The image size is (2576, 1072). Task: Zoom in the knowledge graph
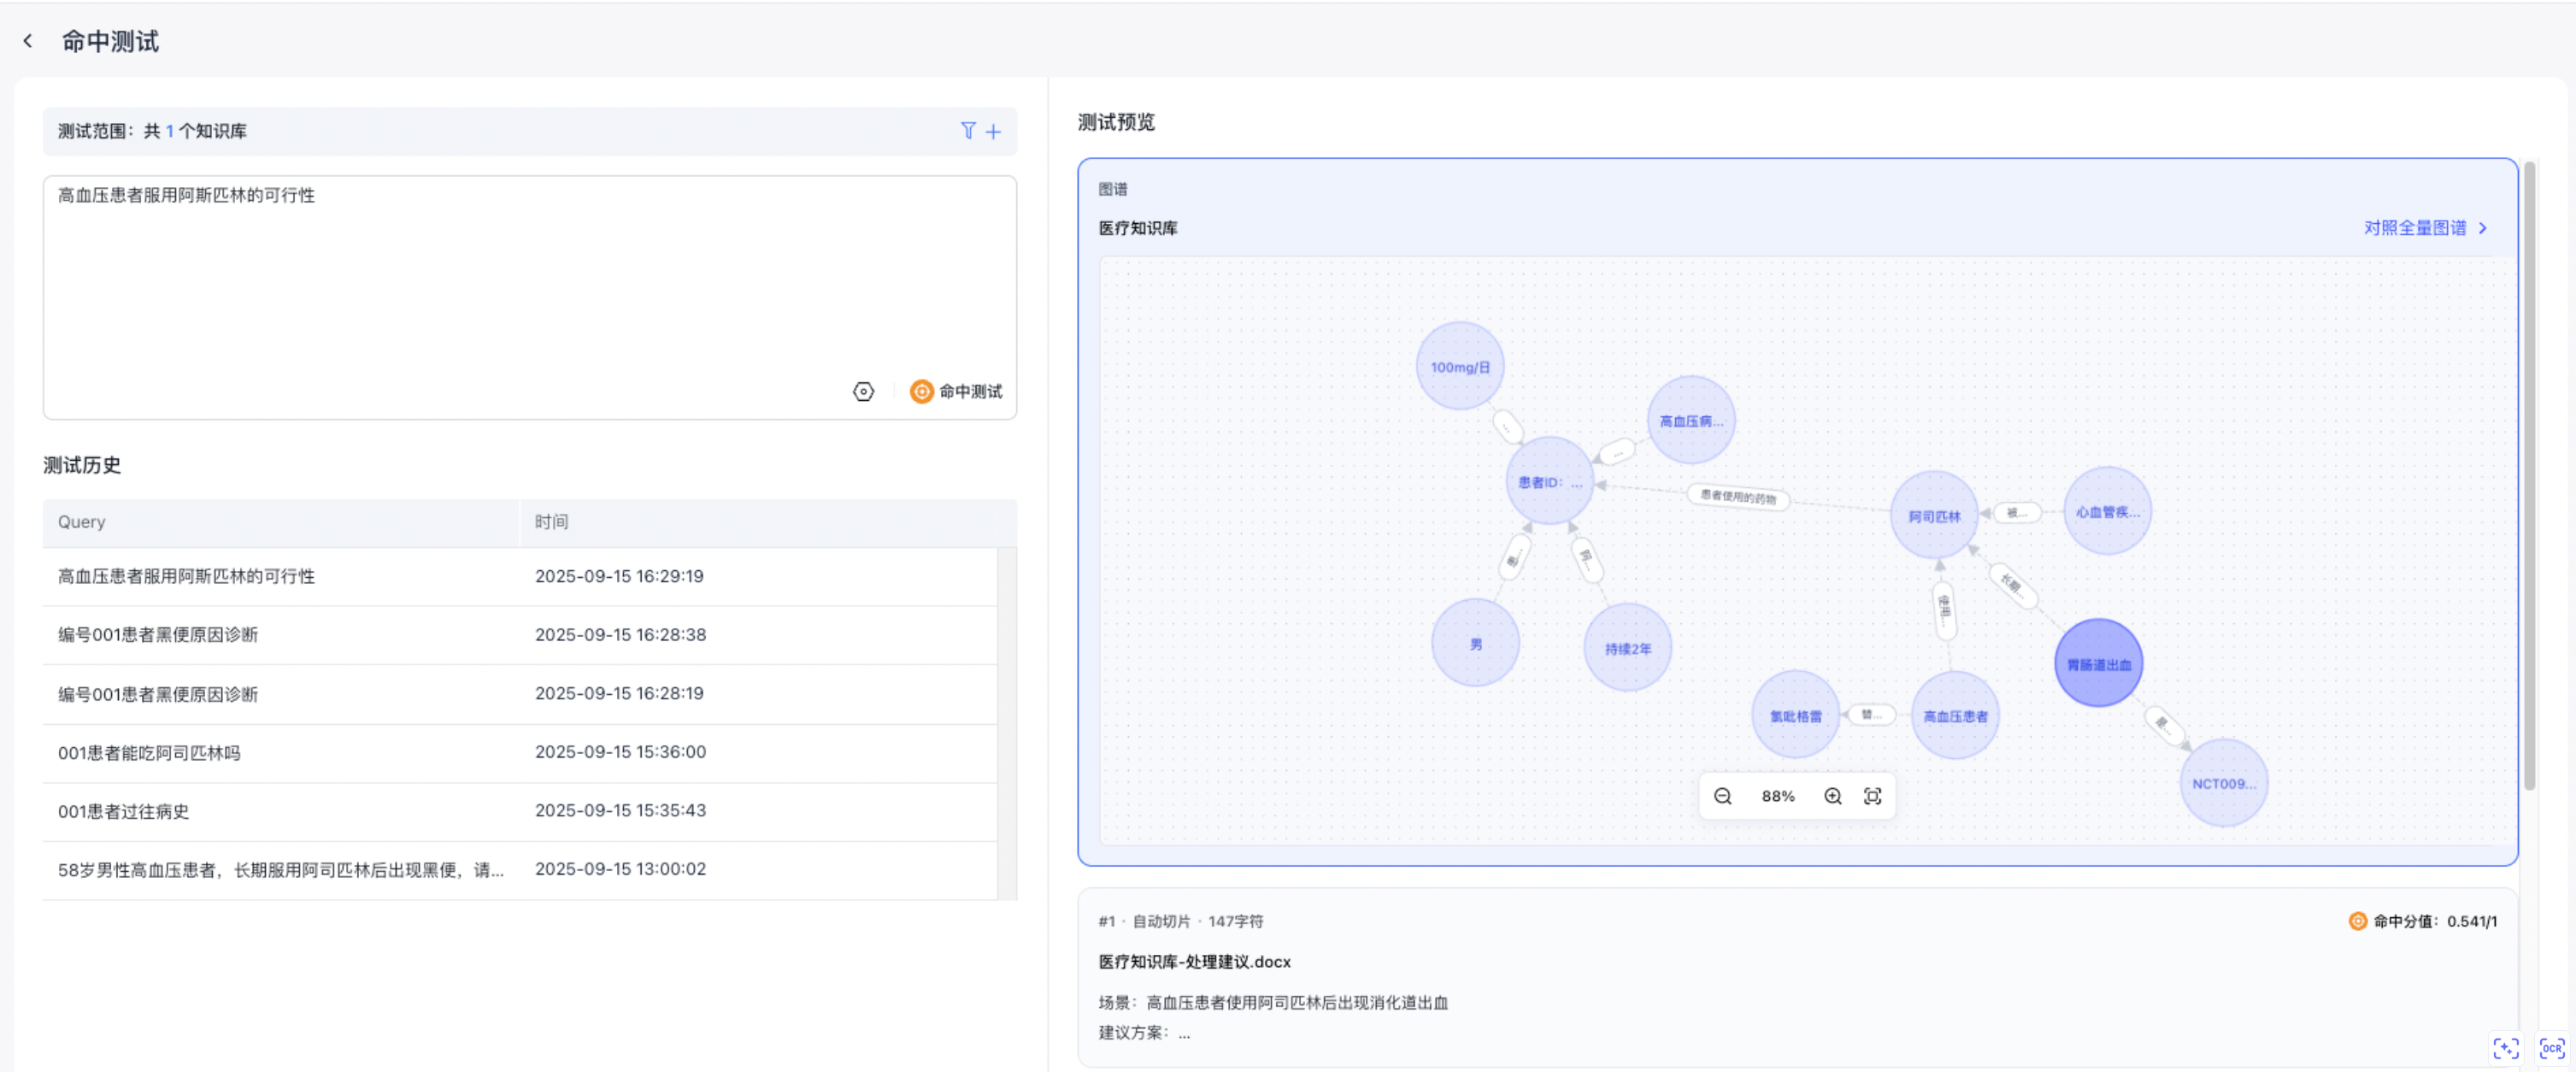[x=1832, y=796]
